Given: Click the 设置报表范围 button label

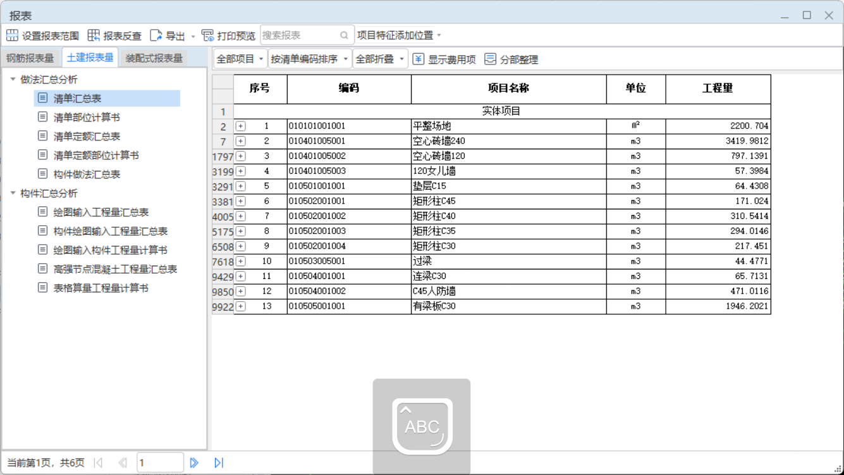Looking at the screenshot, I should coord(51,36).
